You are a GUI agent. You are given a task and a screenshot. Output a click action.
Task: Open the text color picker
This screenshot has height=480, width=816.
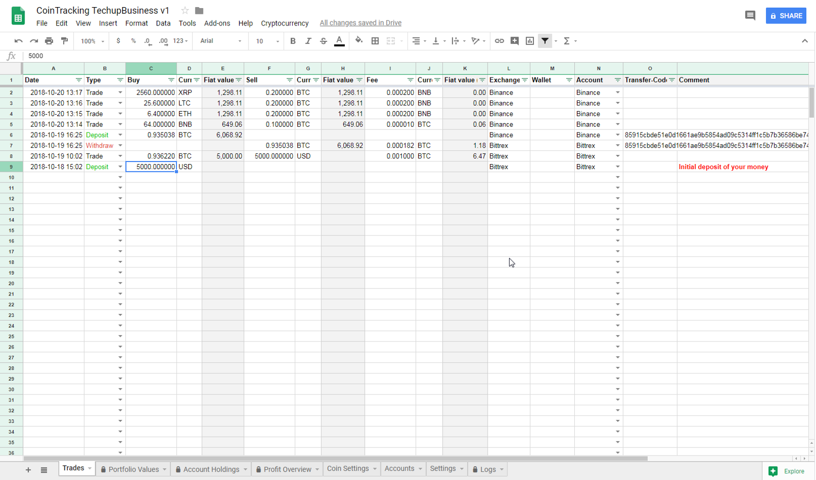point(339,41)
